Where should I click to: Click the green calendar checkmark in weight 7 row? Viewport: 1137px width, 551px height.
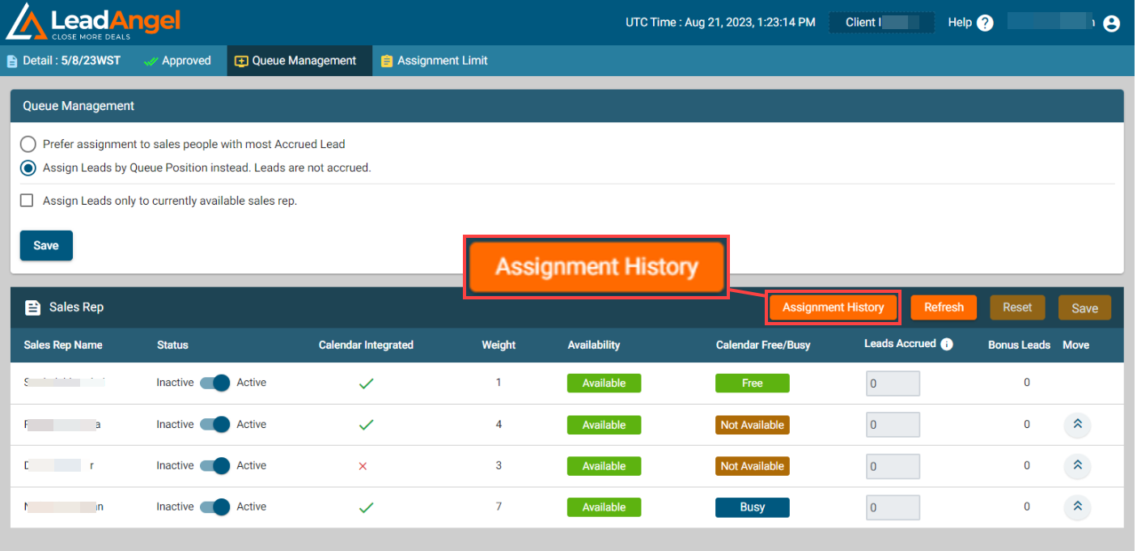point(366,507)
